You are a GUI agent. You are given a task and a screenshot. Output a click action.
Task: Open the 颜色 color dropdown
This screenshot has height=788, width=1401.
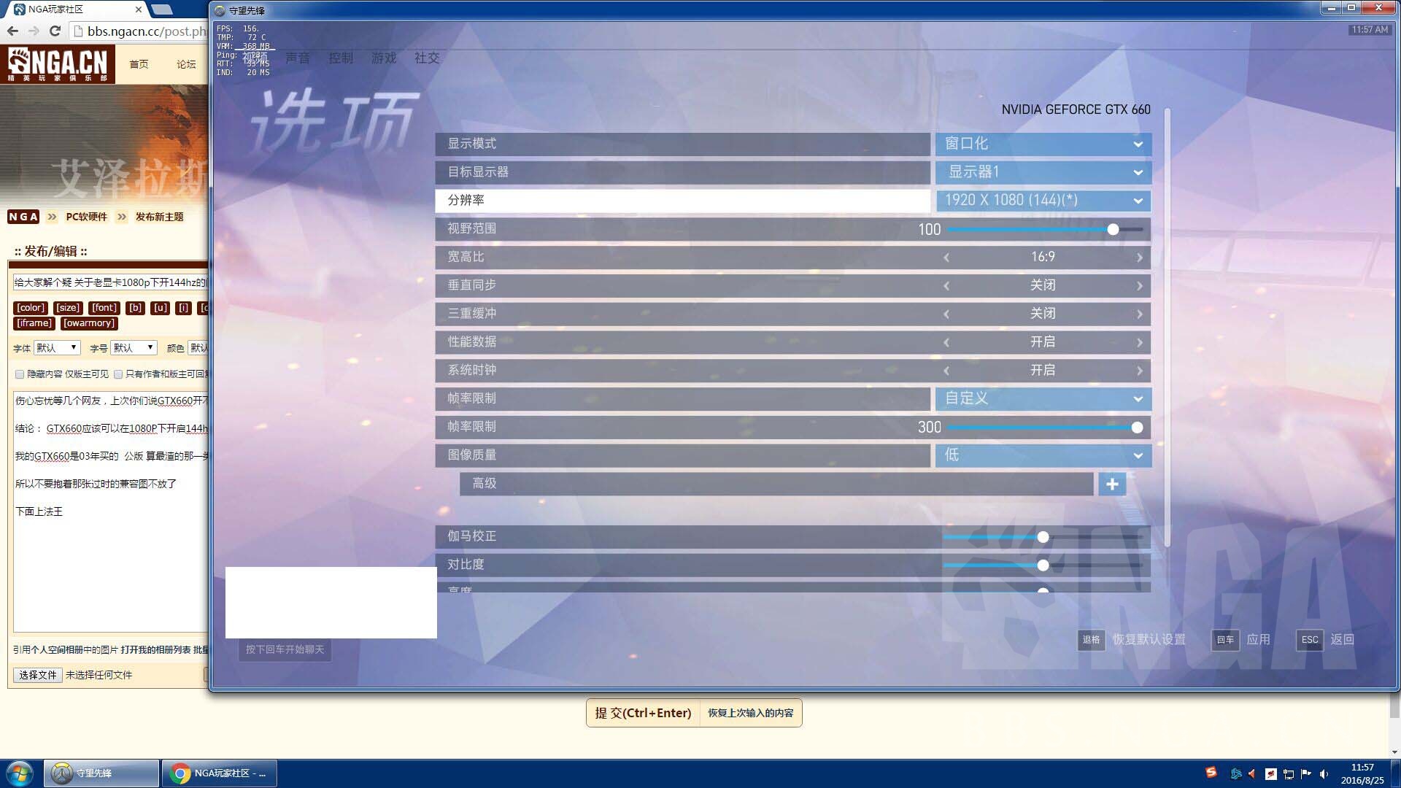click(x=198, y=348)
